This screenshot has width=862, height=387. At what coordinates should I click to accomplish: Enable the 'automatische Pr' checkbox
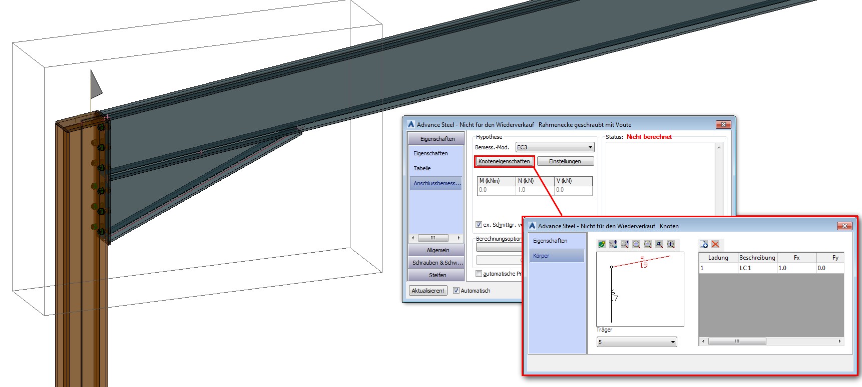click(479, 274)
